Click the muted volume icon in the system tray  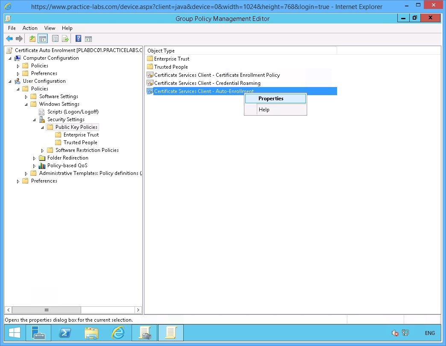click(x=394, y=333)
